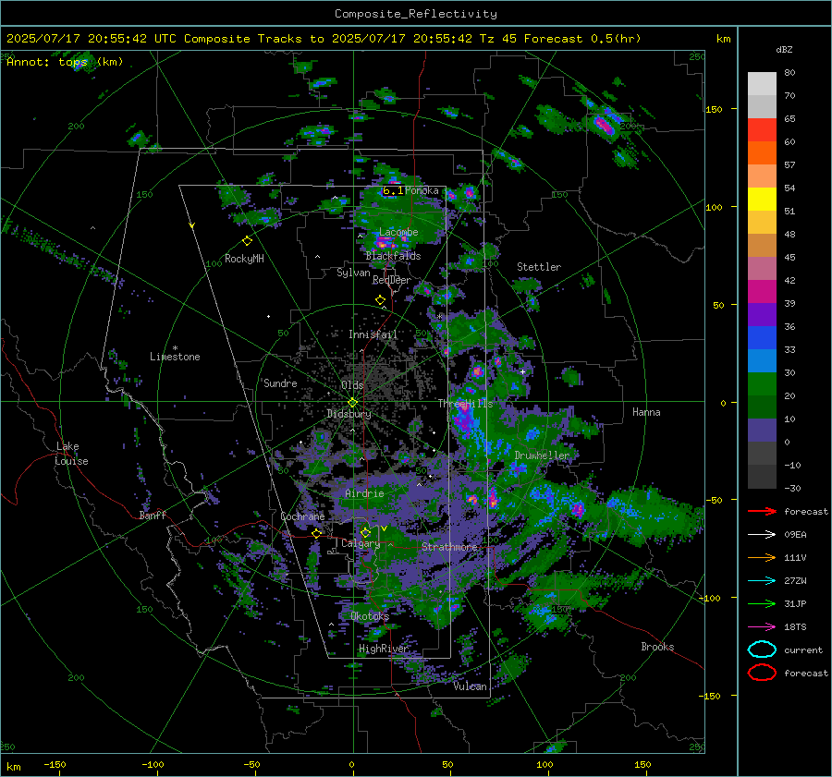Click the Composite_Reflectivity title

pos(416,14)
